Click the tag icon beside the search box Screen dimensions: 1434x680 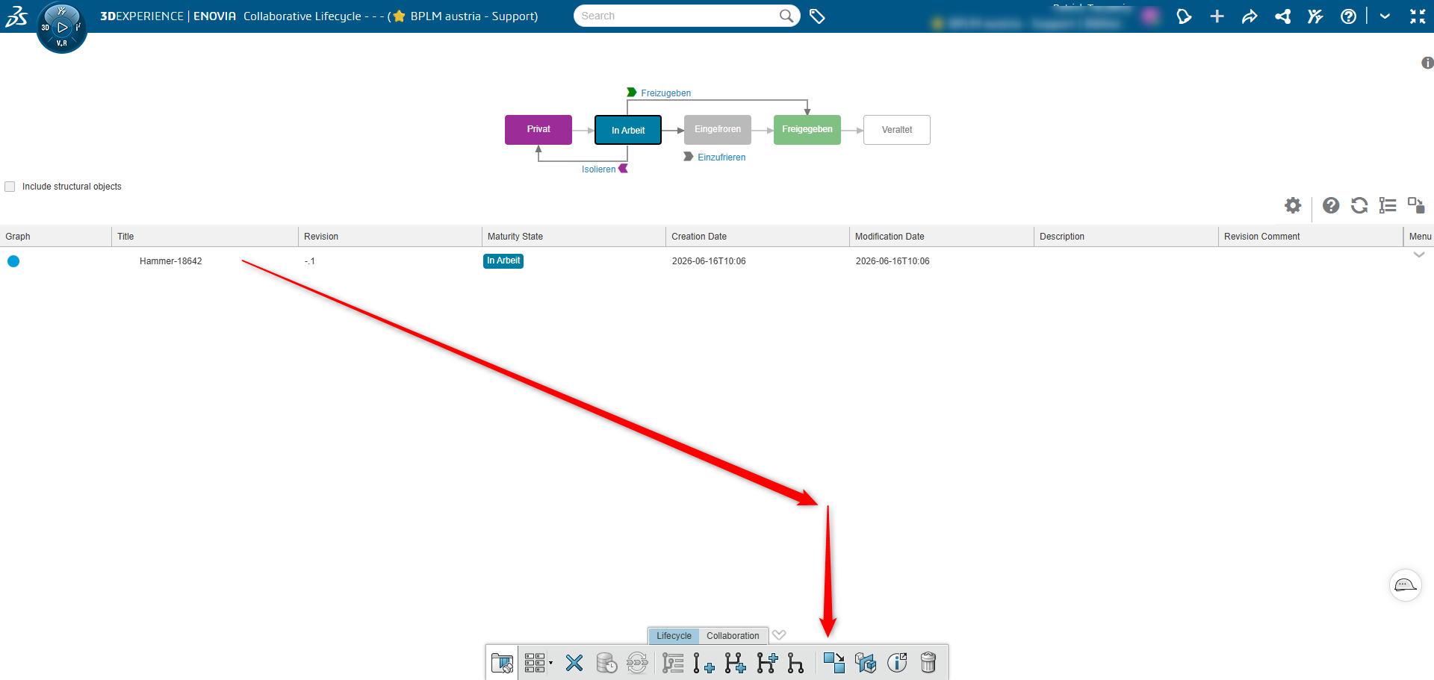[817, 16]
